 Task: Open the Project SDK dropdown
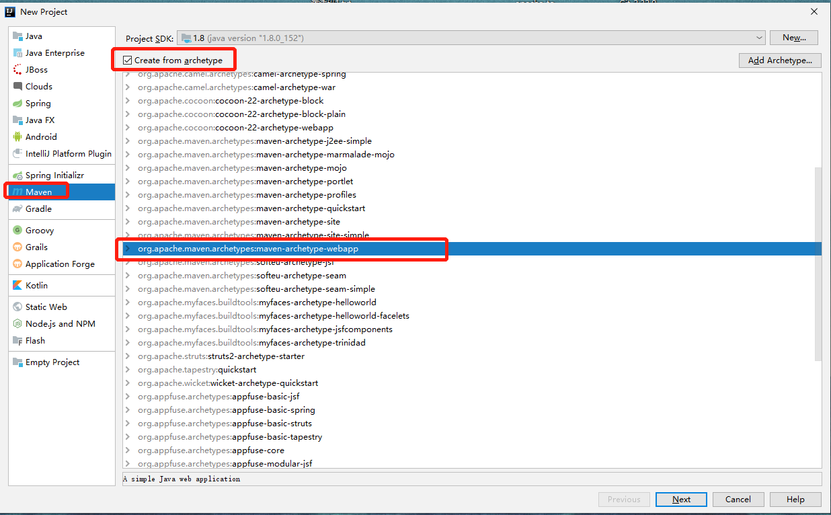point(471,38)
